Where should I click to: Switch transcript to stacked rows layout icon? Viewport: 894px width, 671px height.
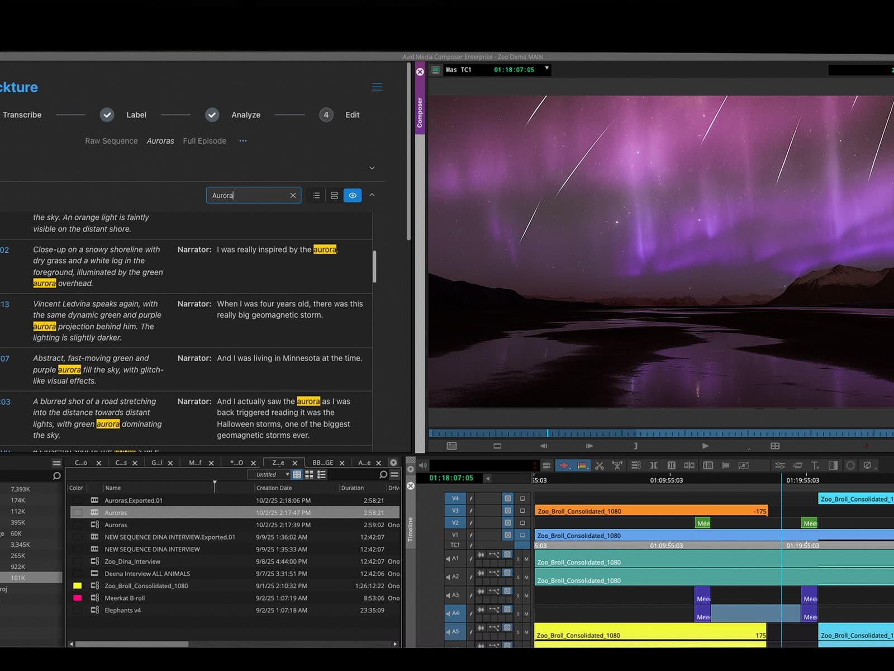point(334,195)
